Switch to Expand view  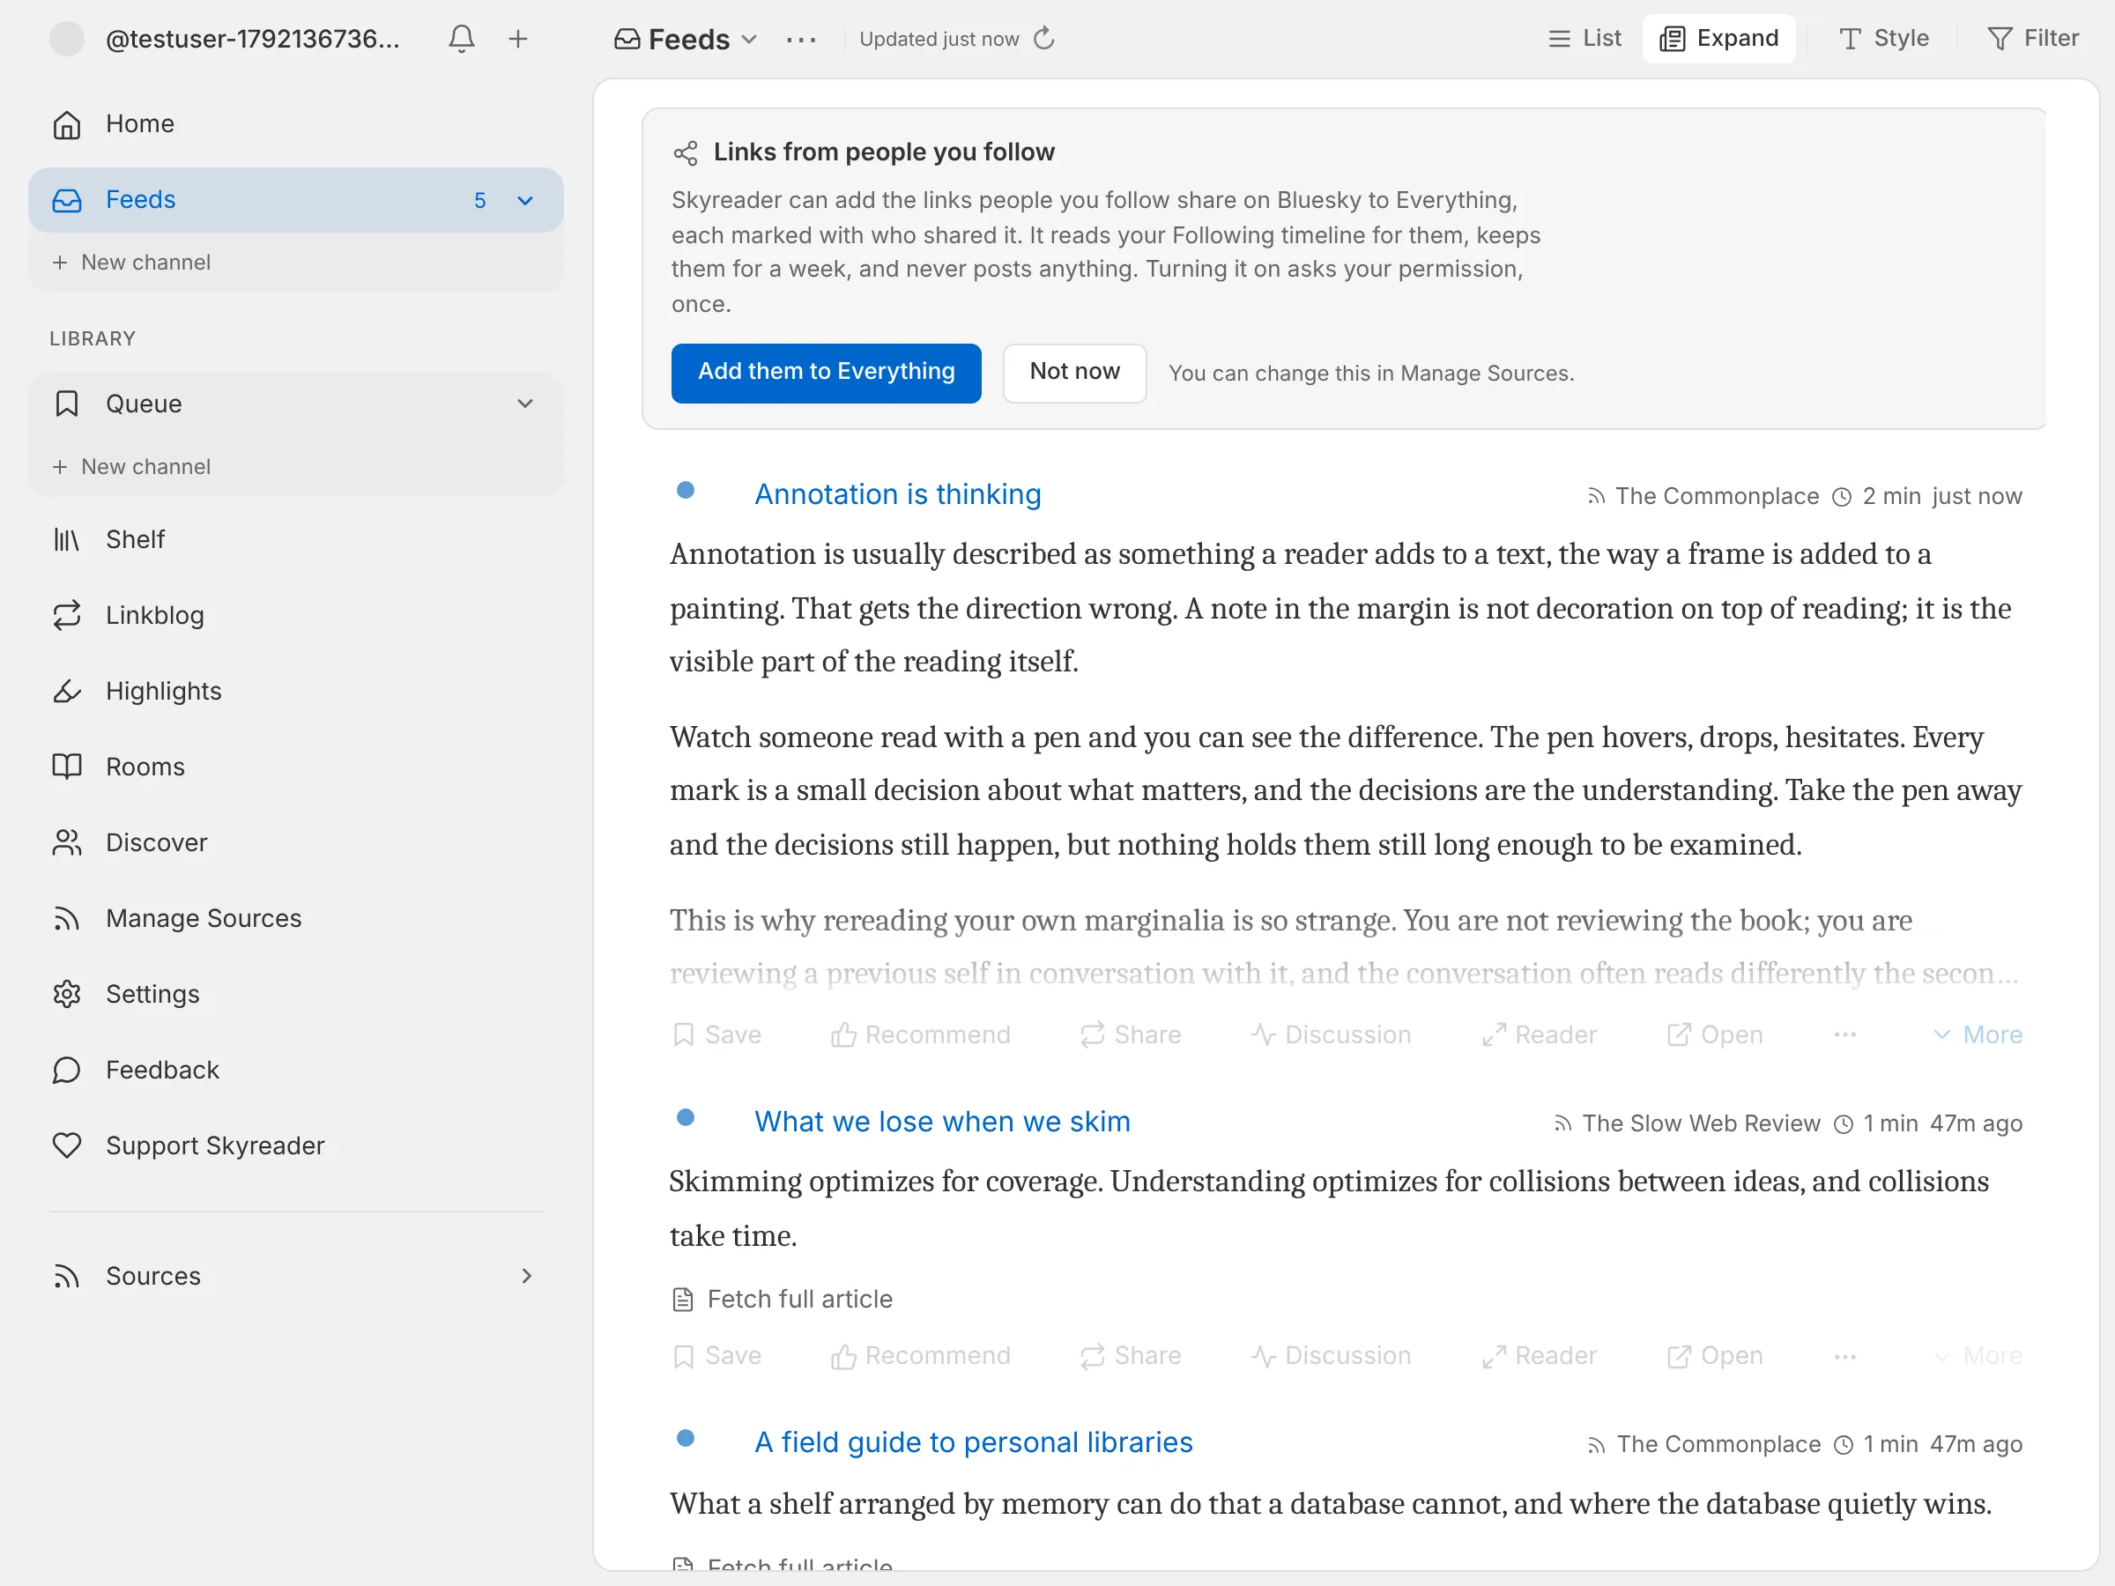1718,38
